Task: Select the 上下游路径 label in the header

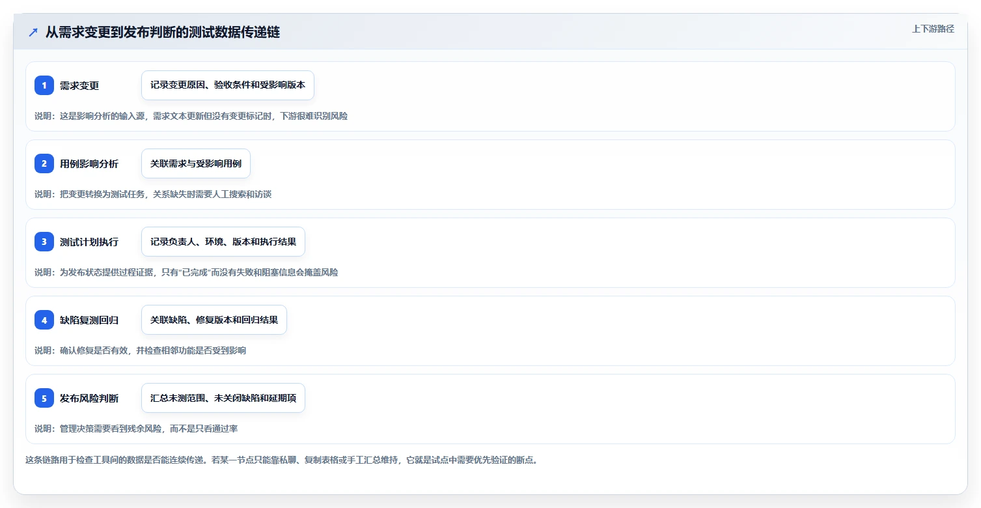Action: click(933, 29)
